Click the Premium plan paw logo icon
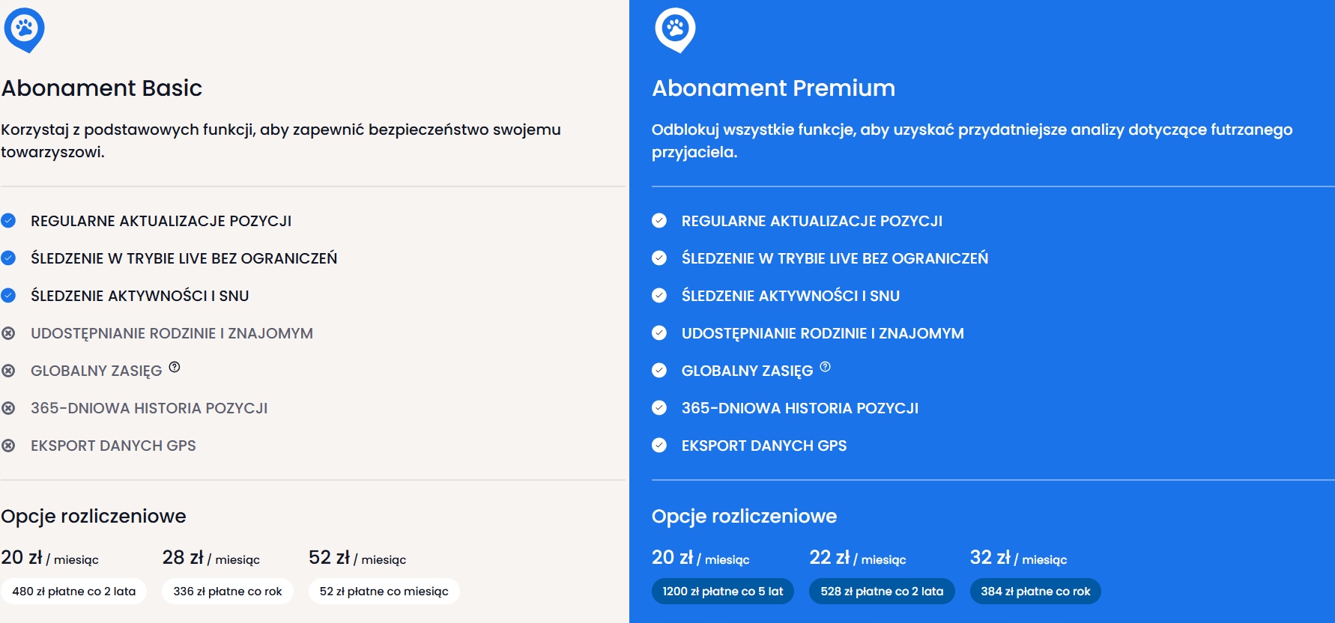 [x=675, y=30]
